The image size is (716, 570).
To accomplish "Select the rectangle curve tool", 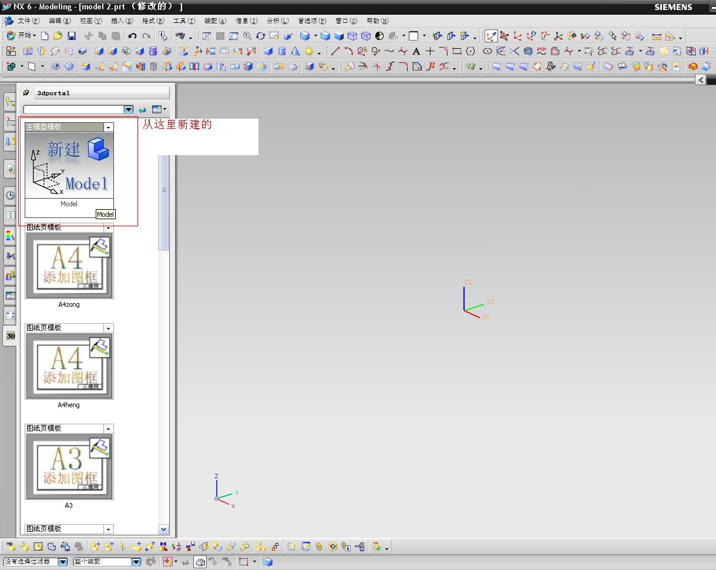I will point(457,51).
